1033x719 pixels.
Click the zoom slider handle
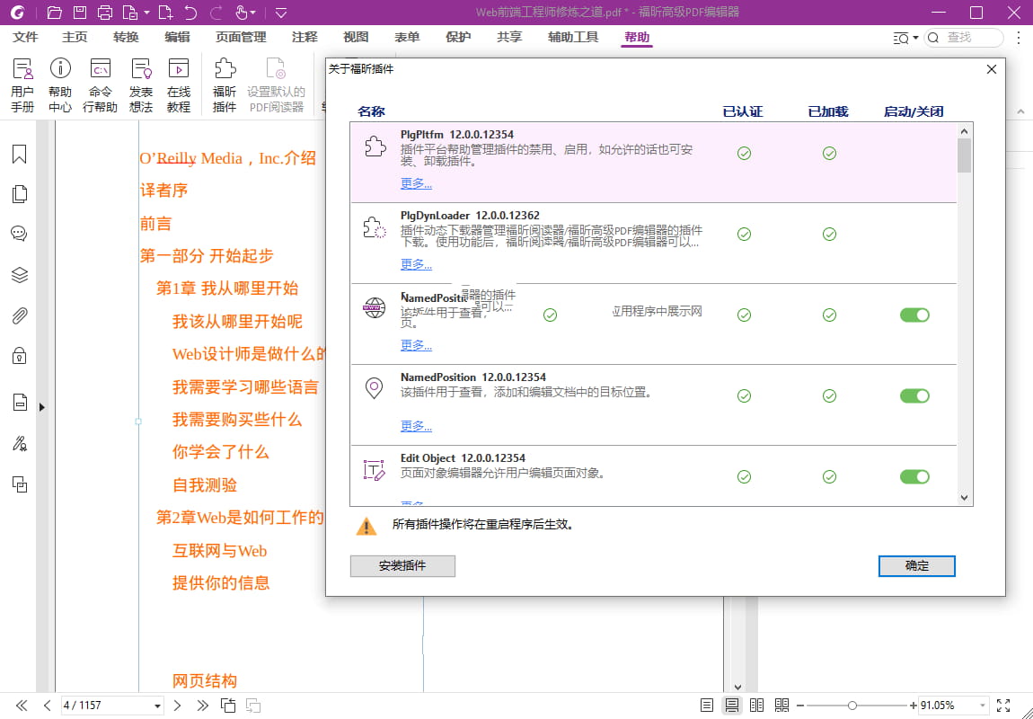tap(852, 706)
